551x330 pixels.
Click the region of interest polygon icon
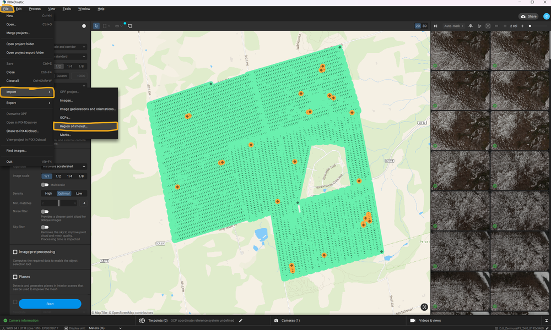[129, 26]
